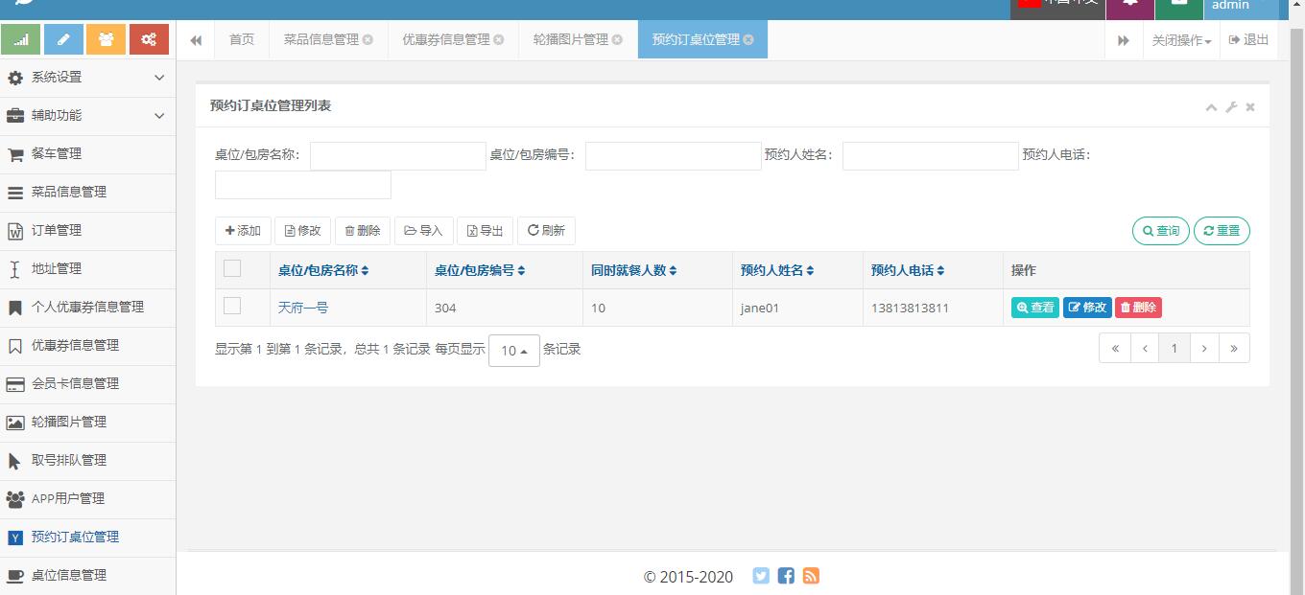
Task: Click the orange users icon button
Action: (x=106, y=39)
